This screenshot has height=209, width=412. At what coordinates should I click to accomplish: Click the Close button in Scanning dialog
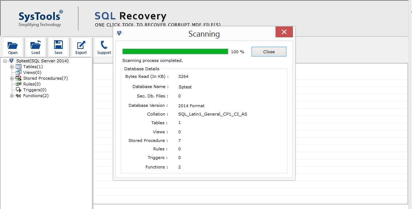pyautogui.click(x=269, y=52)
